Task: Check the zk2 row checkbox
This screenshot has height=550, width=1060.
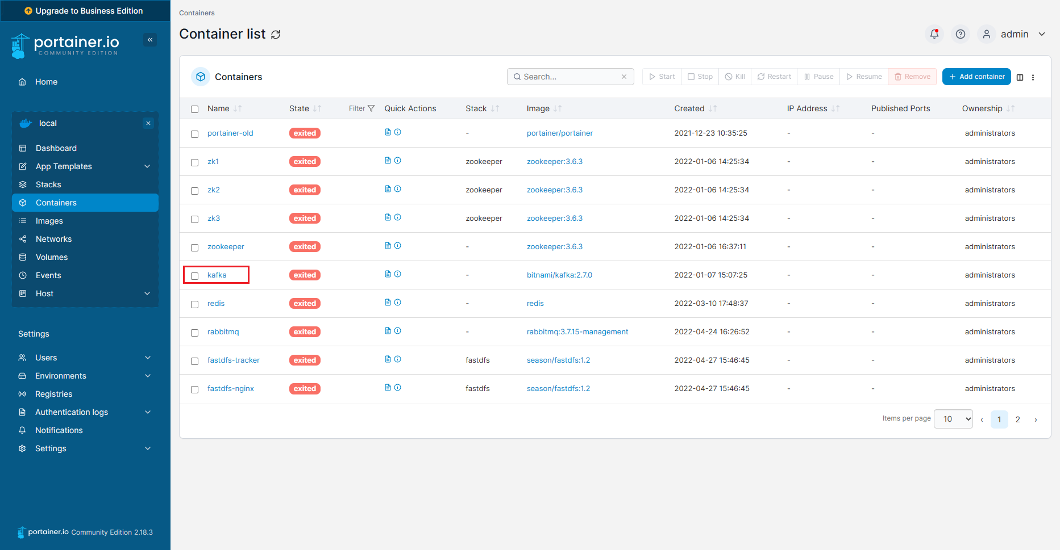Action: (x=195, y=191)
